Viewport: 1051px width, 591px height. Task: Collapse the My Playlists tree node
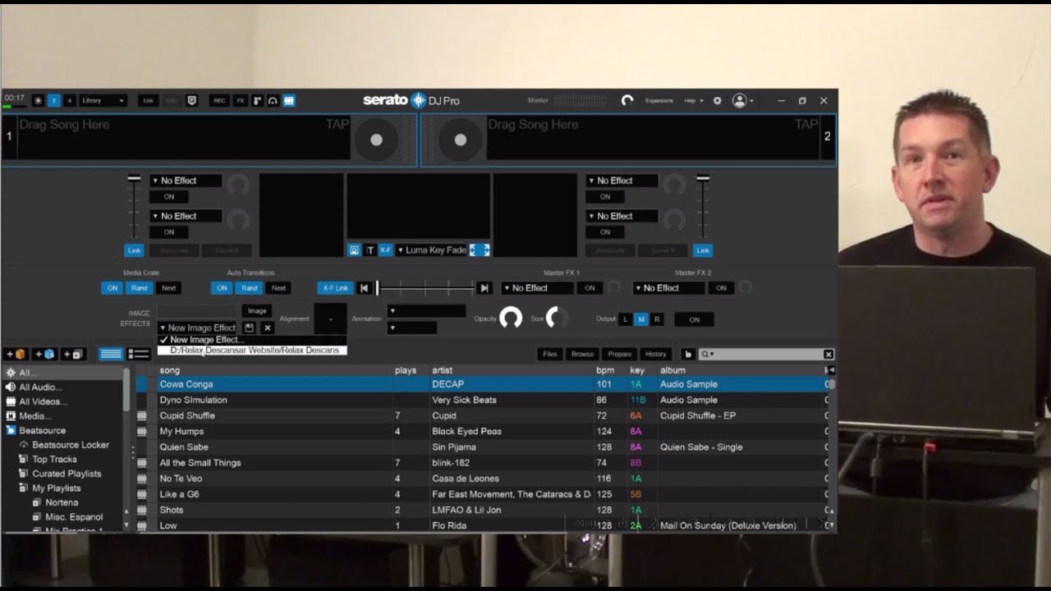24,488
